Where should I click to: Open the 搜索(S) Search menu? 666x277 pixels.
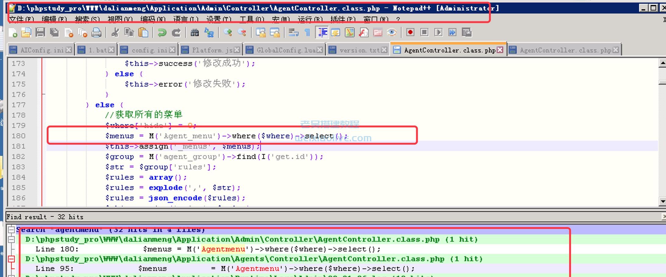(x=87, y=19)
